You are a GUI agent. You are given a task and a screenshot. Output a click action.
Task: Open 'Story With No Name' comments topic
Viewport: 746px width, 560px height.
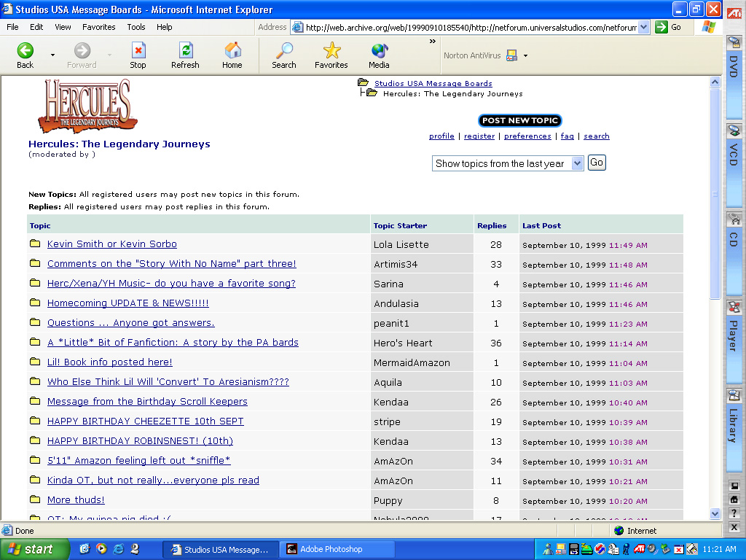tap(172, 263)
